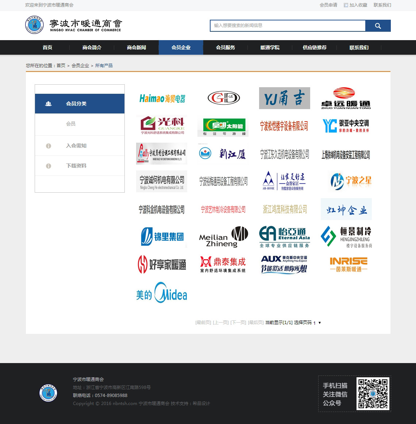Open the GD oval member logo
This screenshot has width=416, height=424.
[223, 98]
